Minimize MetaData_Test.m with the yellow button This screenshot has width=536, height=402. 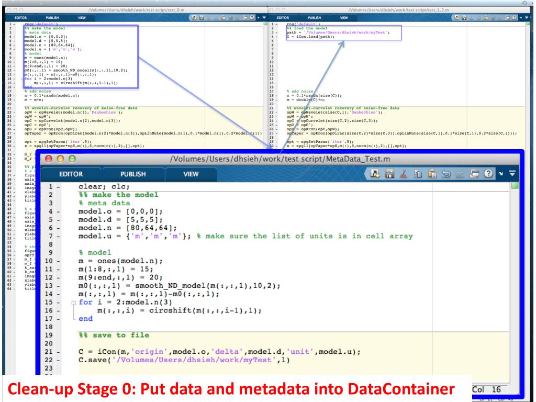coord(61,159)
